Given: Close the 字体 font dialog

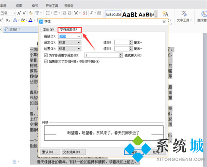Looking at the screenshot, I should point(164,22).
